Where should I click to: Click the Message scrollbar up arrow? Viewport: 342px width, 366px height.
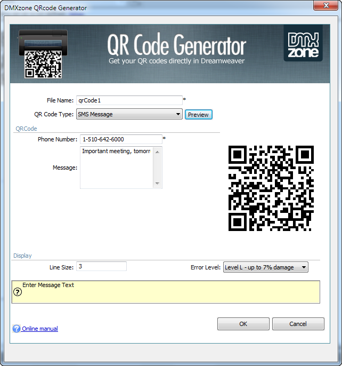157,152
